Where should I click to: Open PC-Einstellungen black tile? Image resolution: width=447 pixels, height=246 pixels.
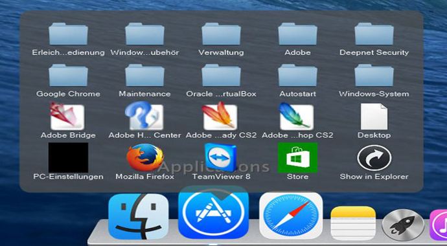coord(68,157)
